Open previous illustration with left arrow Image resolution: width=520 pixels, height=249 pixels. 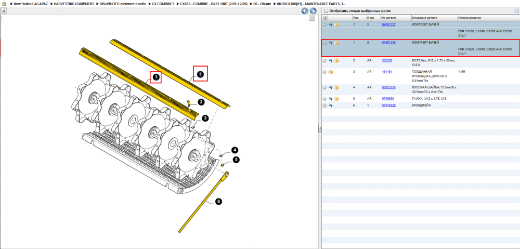304,11
